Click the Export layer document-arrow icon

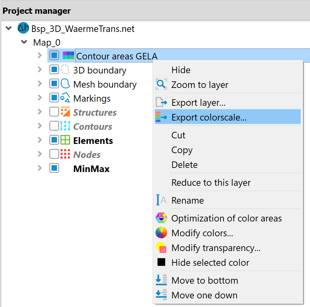pyautogui.click(x=161, y=102)
